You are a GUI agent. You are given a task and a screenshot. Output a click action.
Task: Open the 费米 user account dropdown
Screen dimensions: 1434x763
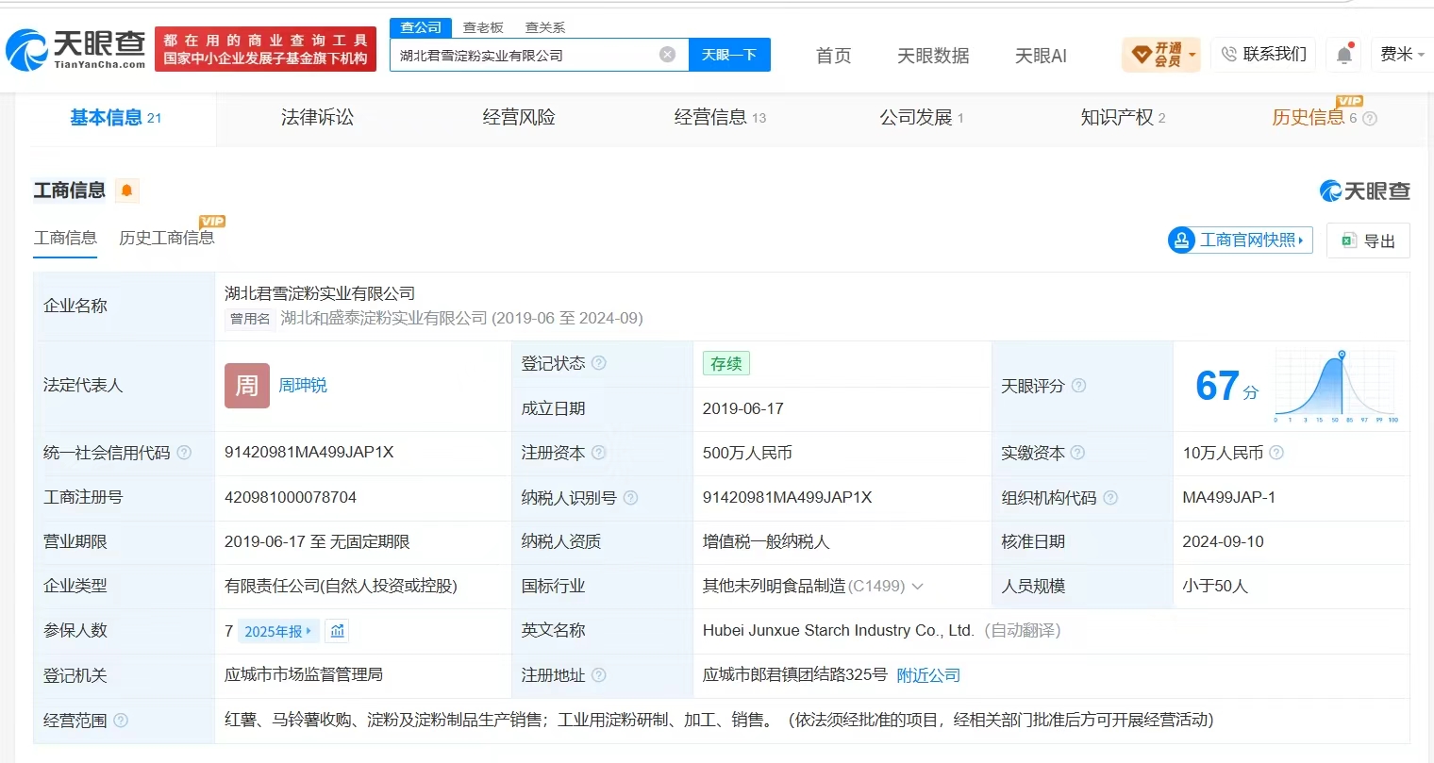(1402, 55)
